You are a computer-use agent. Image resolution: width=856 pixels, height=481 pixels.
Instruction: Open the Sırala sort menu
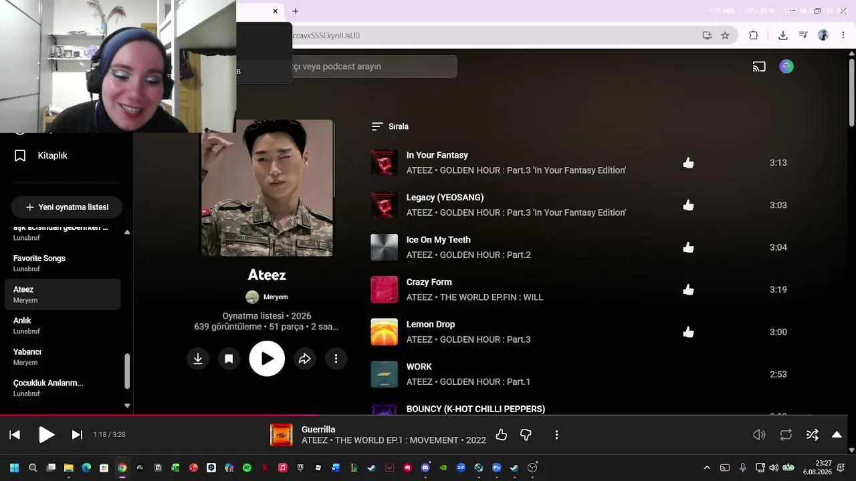[390, 126]
